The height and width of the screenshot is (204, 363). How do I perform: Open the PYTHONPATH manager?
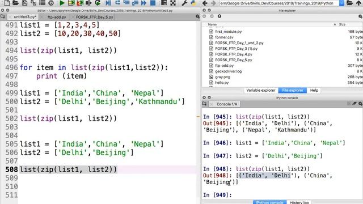pyautogui.click(x=193, y=3)
